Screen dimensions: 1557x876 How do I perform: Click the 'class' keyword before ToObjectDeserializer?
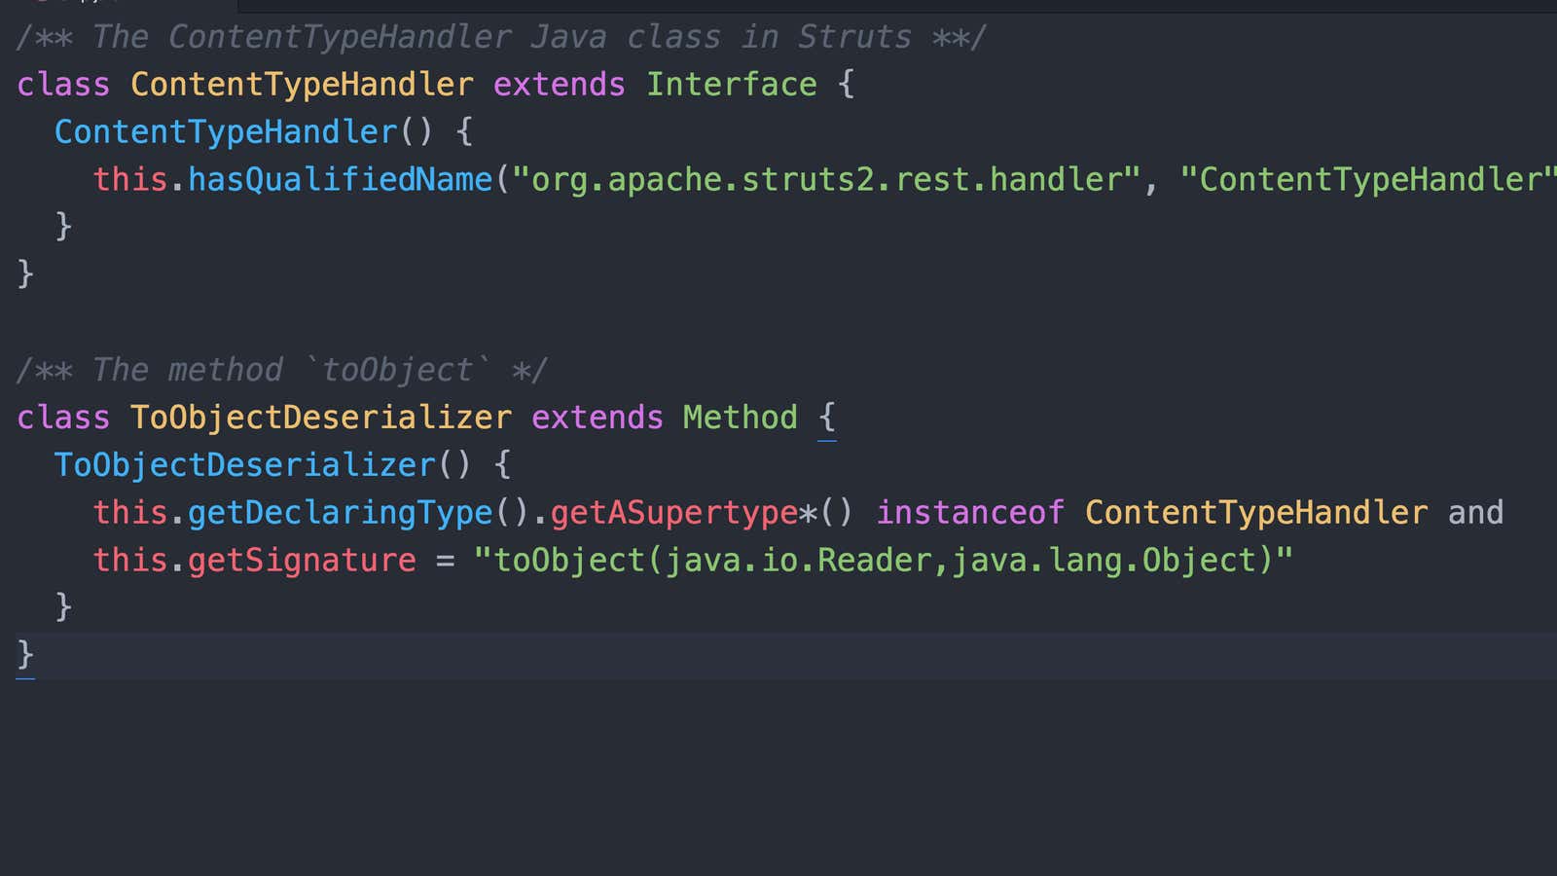pyautogui.click(x=63, y=418)
